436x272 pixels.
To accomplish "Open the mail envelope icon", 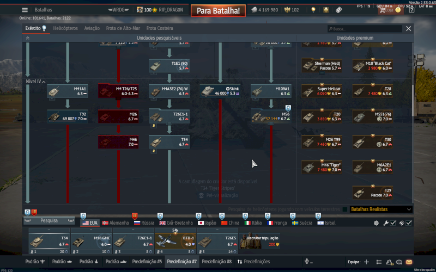I will coord(409,262).
